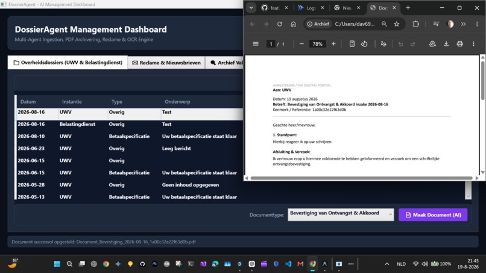This screenshot has width=486, height=273.
Task: Select the 'Geen inhoud opgegeven' row
Action: [x=130, y=185]
